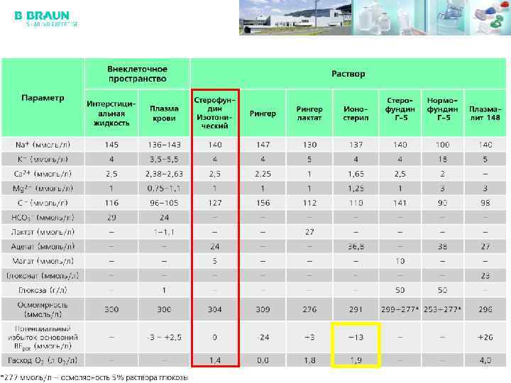Image resolution: width=511 pixels, height=383 pixels.
Task: Select the Плазмалит osmolarity value '296'
Action: 485,309
